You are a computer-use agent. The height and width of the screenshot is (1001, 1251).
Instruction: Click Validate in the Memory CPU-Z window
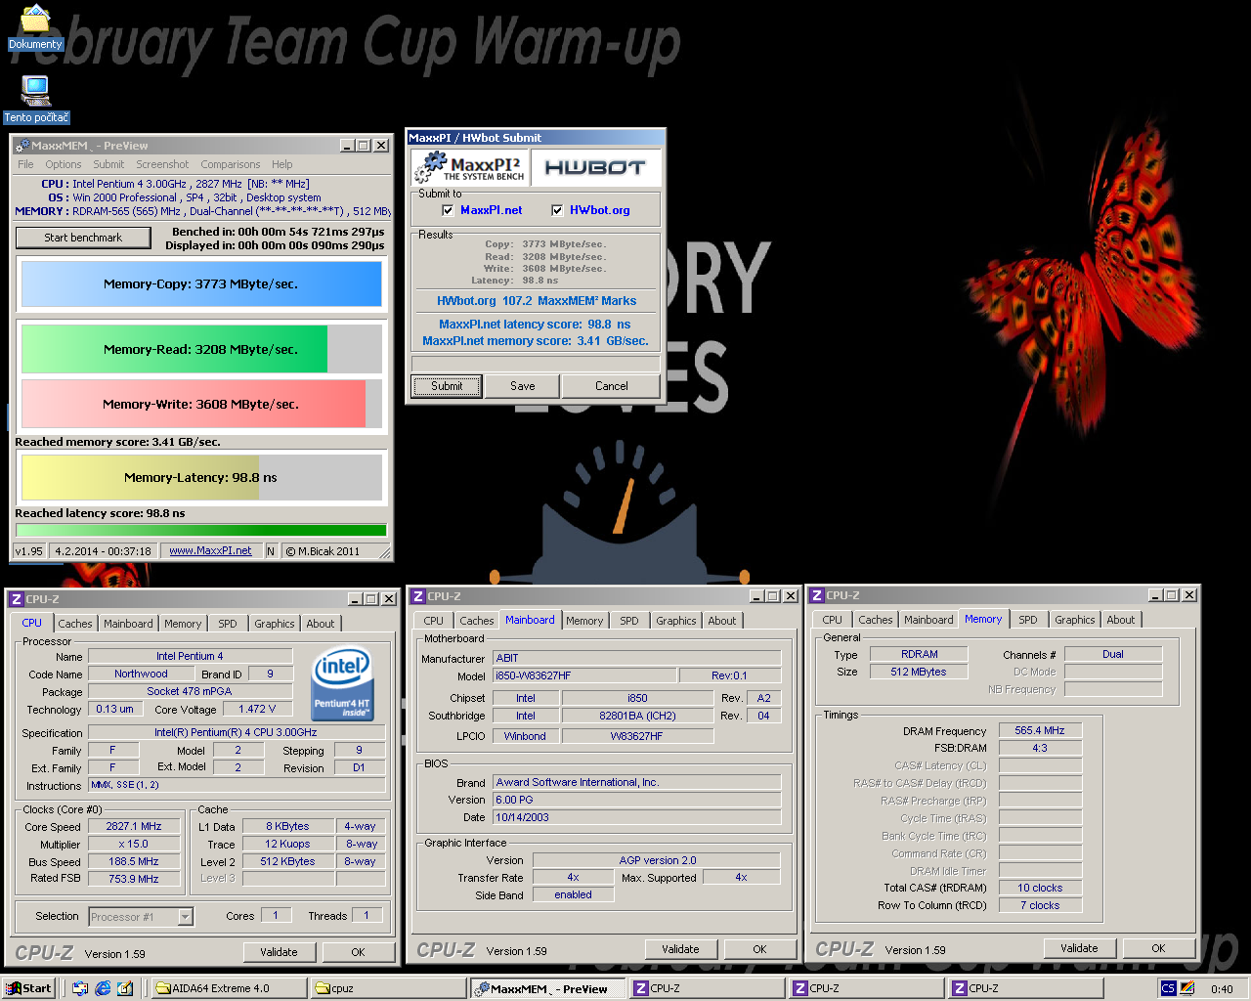(x=1079, y=948)
